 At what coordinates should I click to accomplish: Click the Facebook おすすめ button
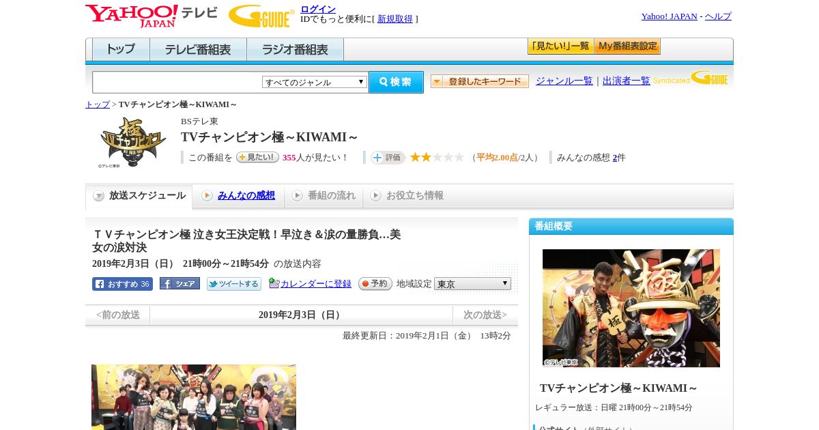[x=122, y=284]
